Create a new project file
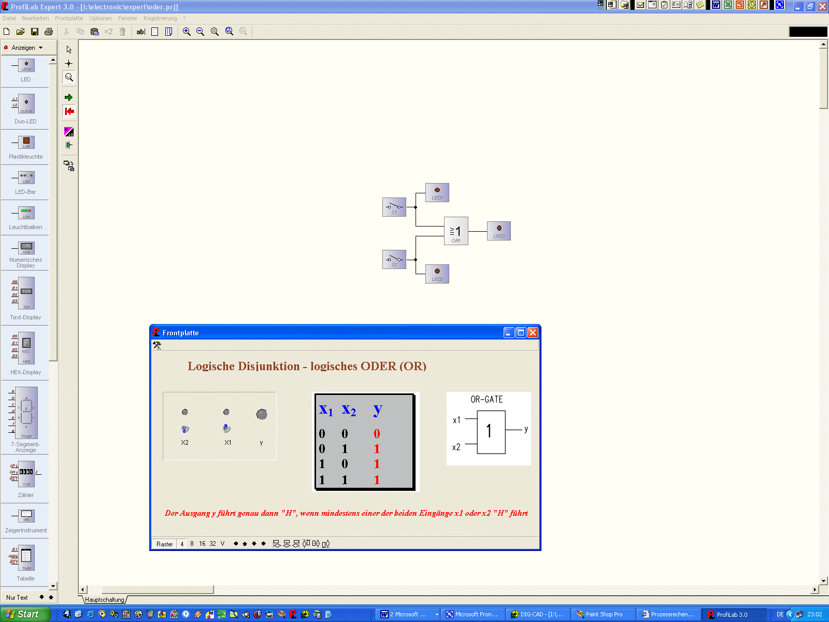The height and width of the screenshot is (622, 829). point(7,32)
